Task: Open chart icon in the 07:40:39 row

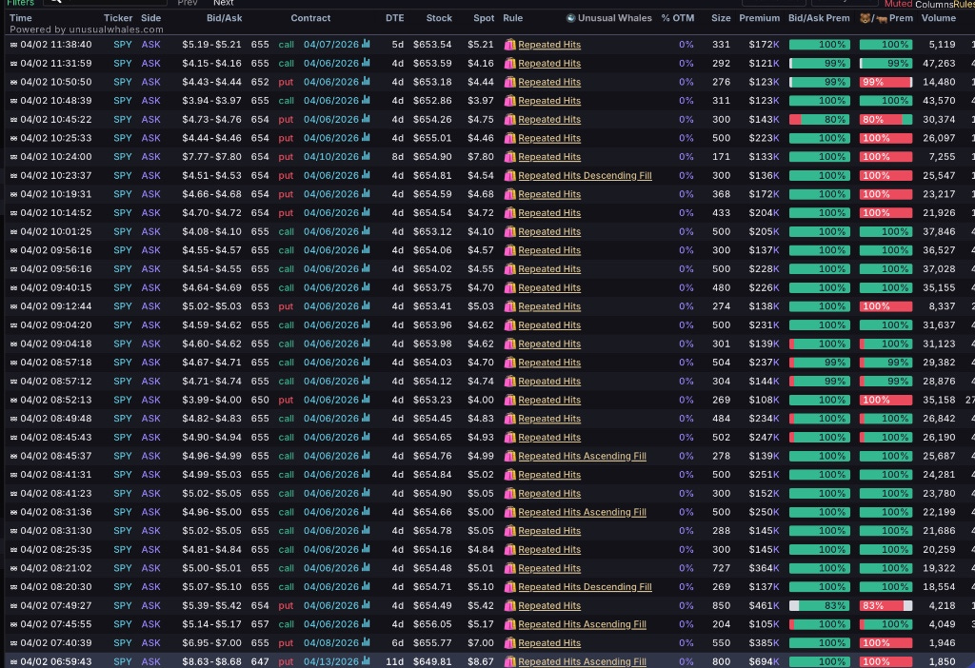Action: click(x=366, y=642)
